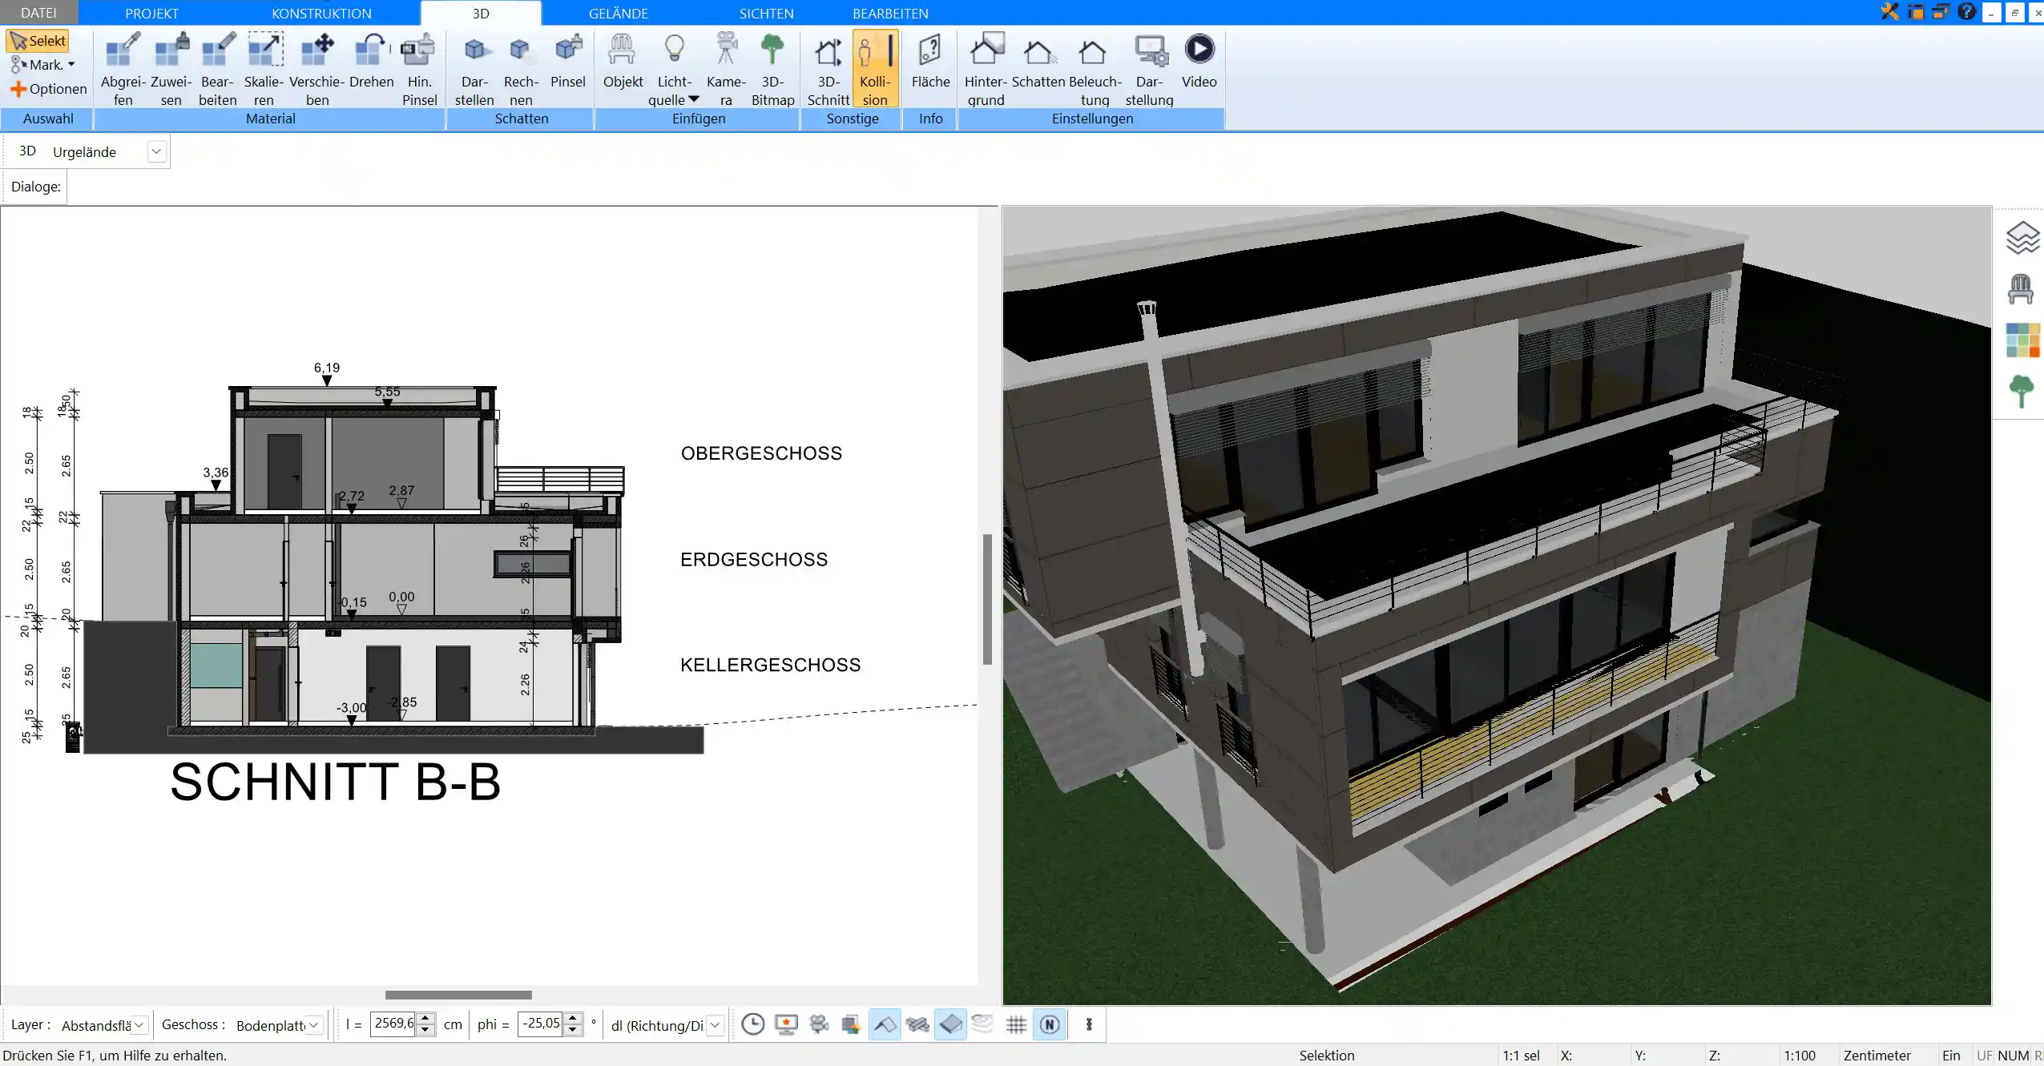Screen dimensions: 2044x1066
Task: Click the GELÄNDE menu tab
Action: (x=618, y=12)
